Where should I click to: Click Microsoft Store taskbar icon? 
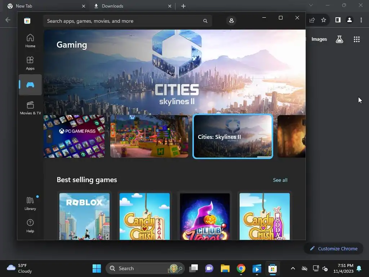272,268
